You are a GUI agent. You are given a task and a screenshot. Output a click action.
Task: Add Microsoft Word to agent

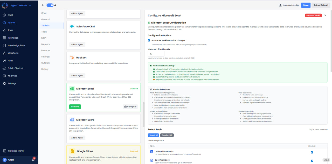pyautogui.click(x=77, y=138)
